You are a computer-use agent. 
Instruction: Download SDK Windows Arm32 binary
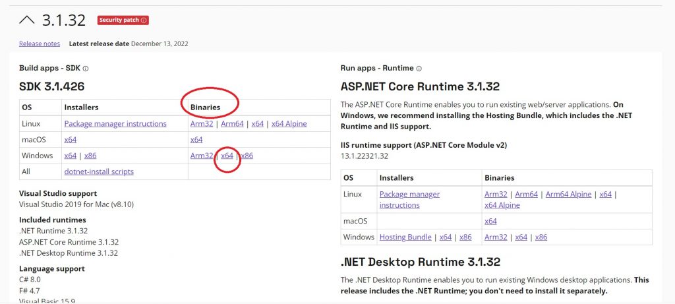click(202, 156)
